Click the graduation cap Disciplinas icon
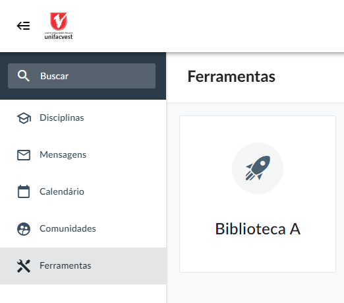This screenshot has height=303, width=344. pos(24,118)
